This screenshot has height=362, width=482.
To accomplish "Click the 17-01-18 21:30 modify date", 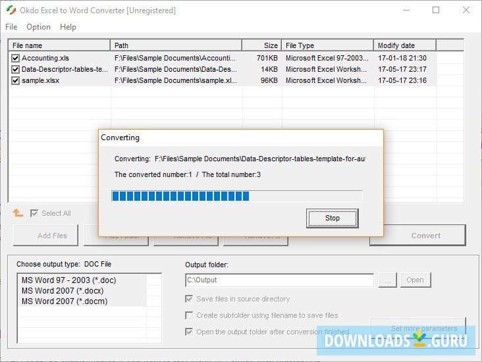I will click(x=402, y=58).
